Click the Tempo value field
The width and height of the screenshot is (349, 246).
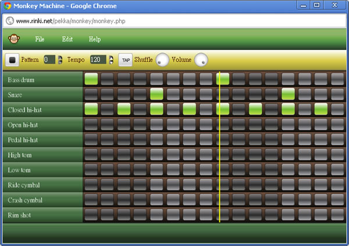97,59
